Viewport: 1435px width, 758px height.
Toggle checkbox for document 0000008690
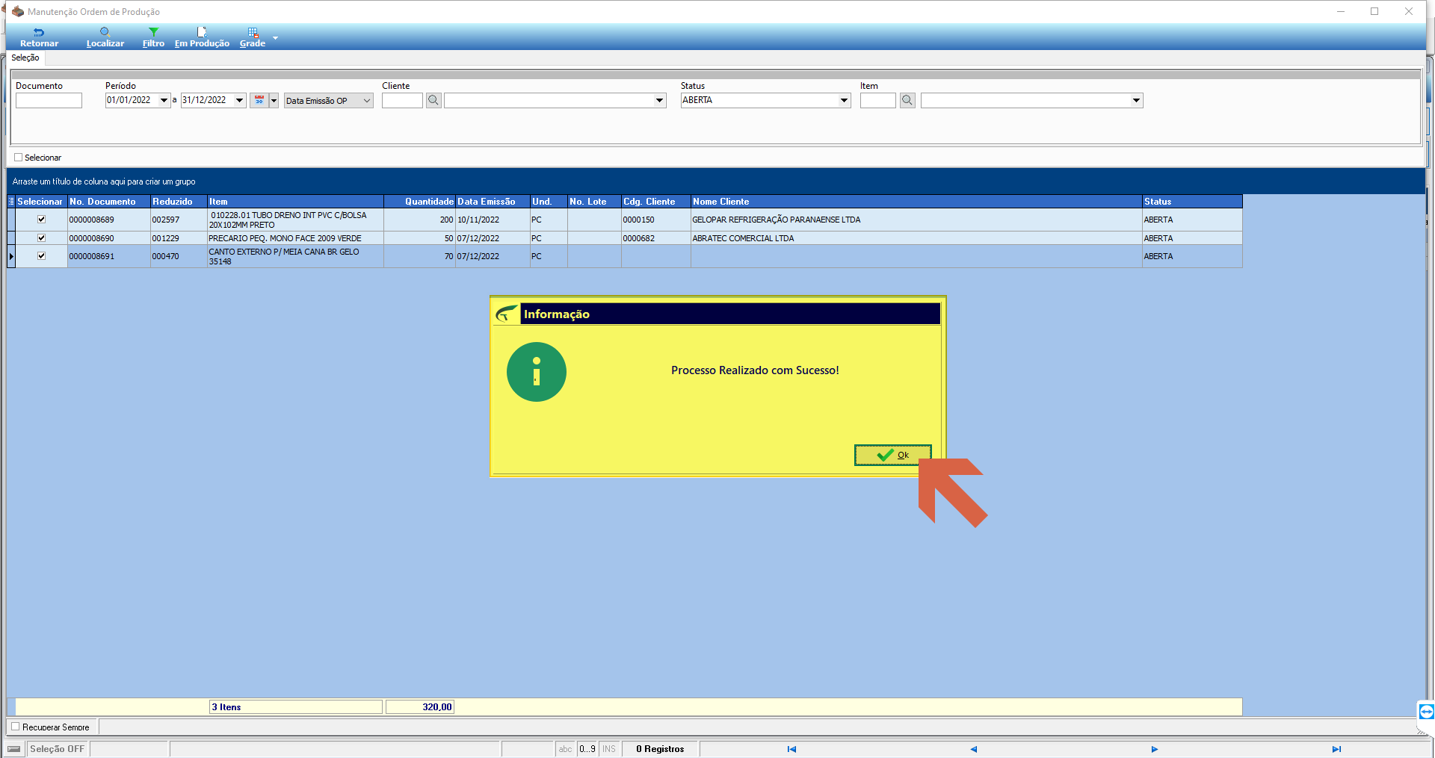tap(41, 238)
